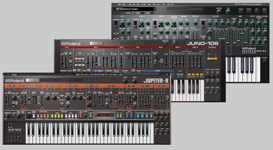Click the System-8 Option button
This screenshot has width=273, height=150.
tap(241, 11)
